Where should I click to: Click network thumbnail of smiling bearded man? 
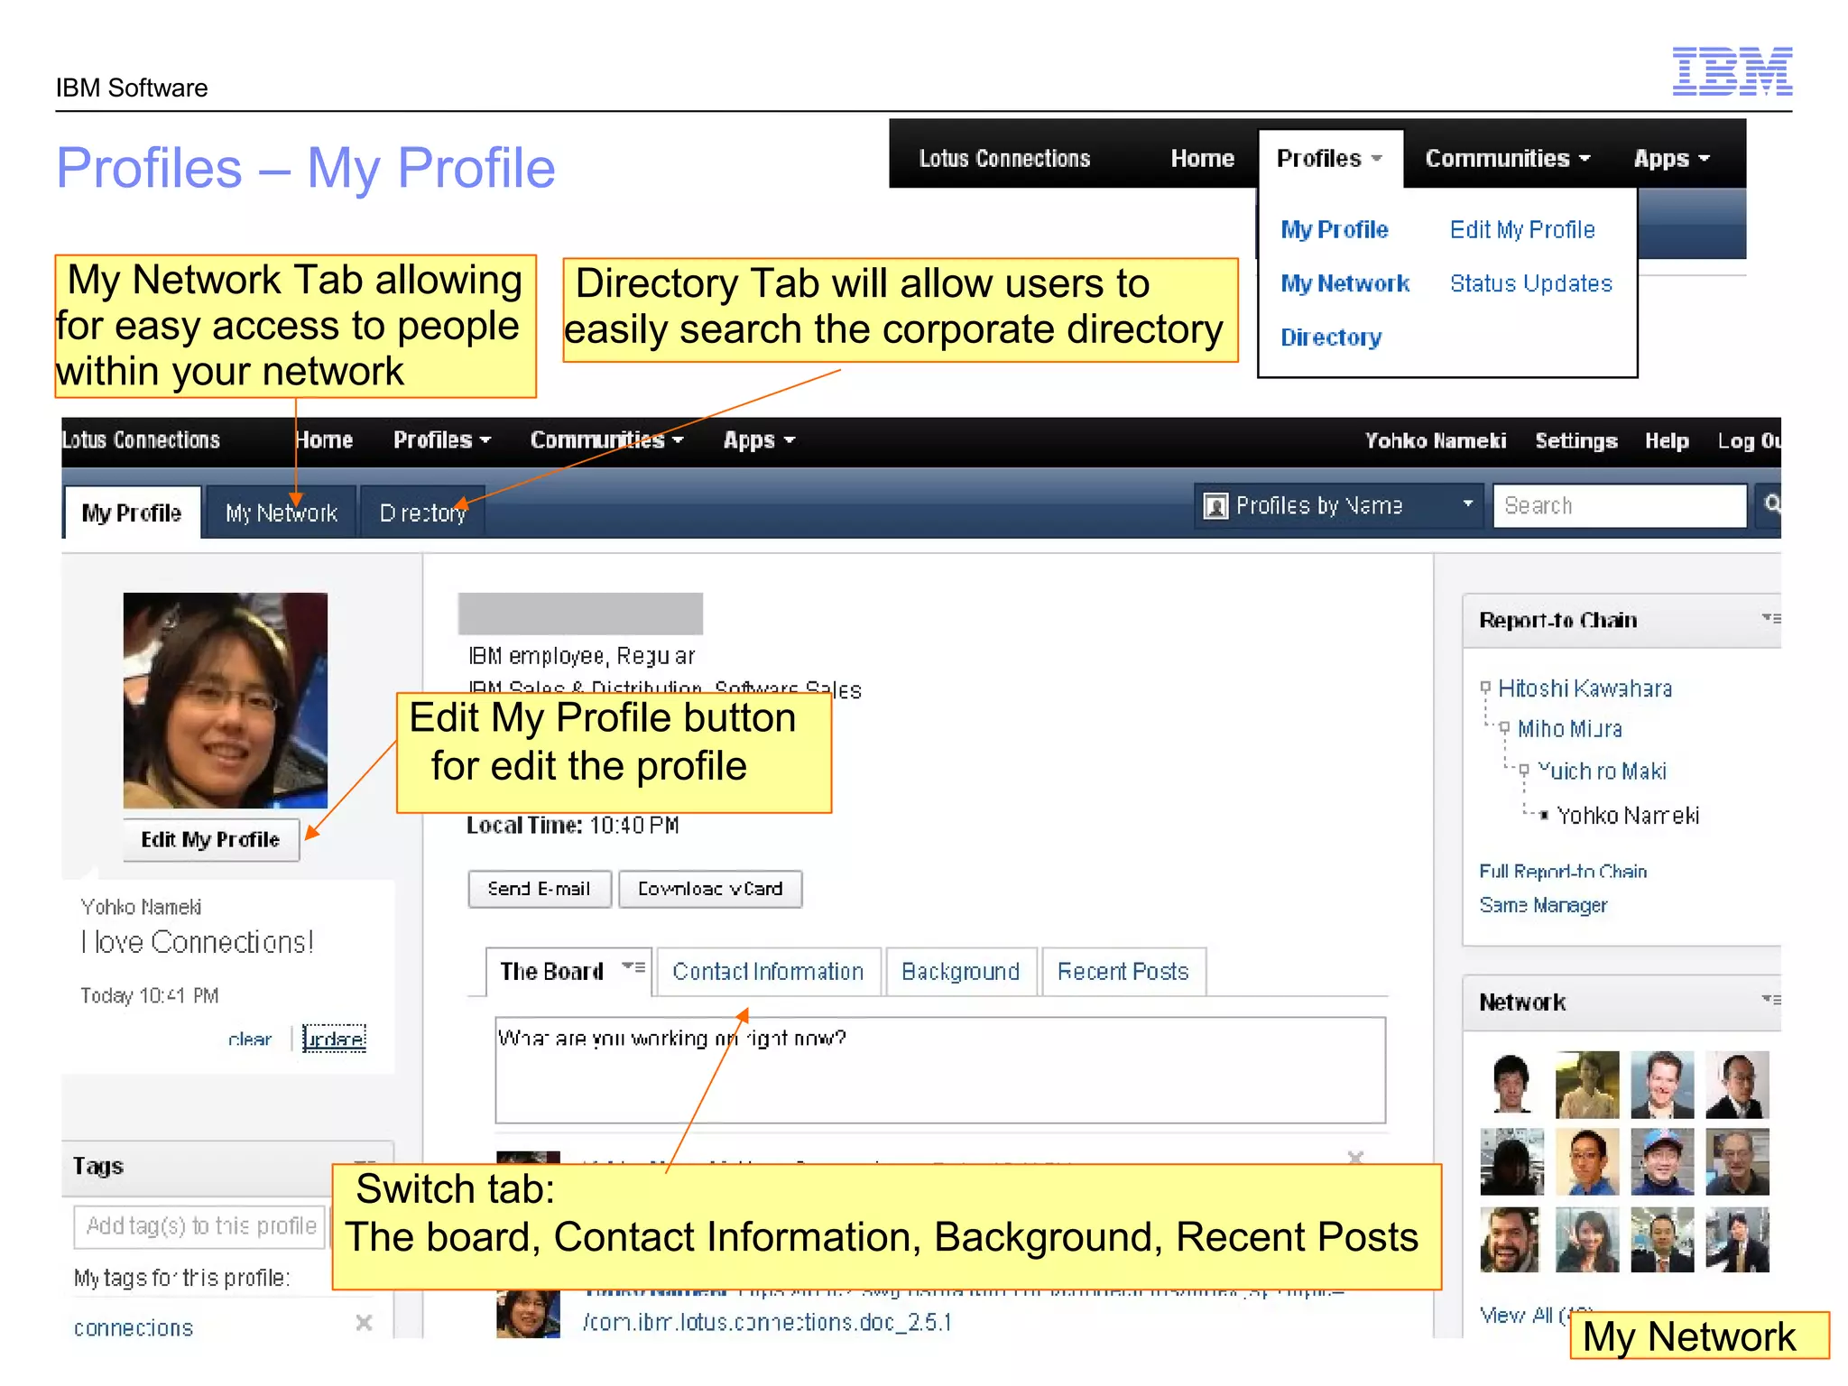pyautogui.click(x=1511, y=1240)
